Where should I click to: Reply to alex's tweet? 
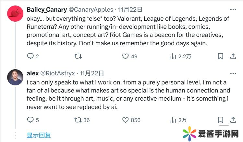[x=30, y=120]
